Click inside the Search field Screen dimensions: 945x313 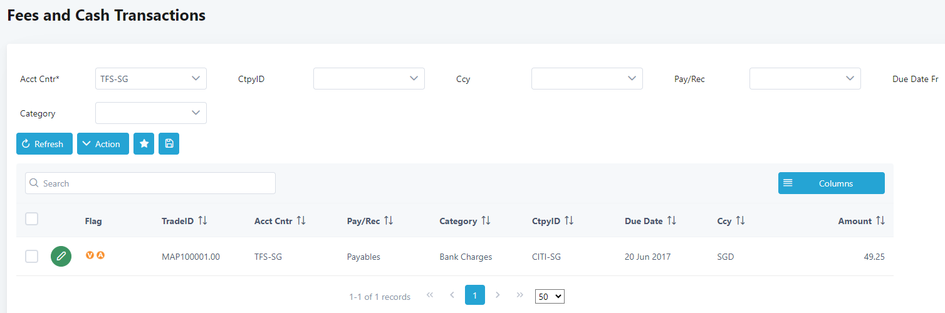click(150, 183)
